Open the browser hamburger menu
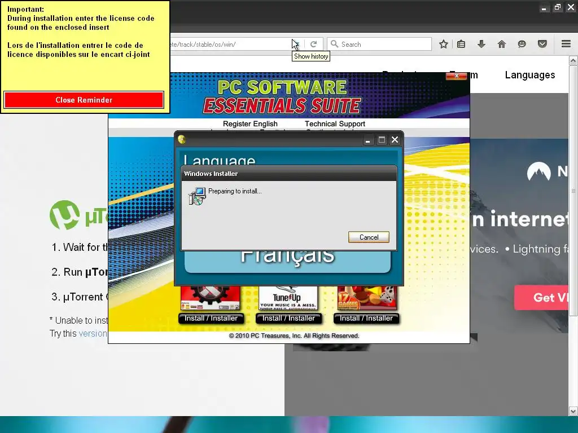 click(566, 44)
